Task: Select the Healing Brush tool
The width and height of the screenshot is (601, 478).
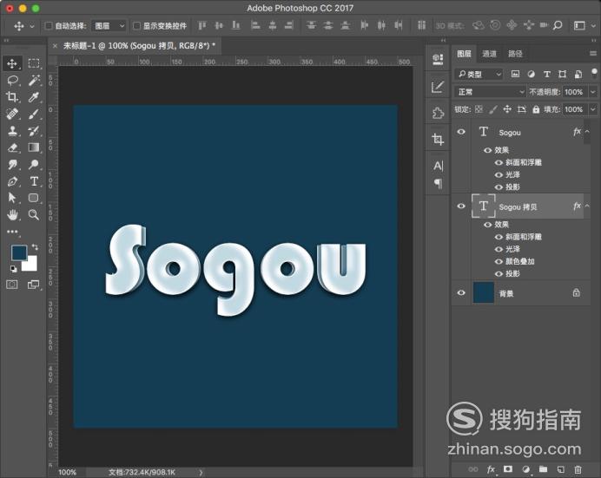Action: (x=12, y=114)
